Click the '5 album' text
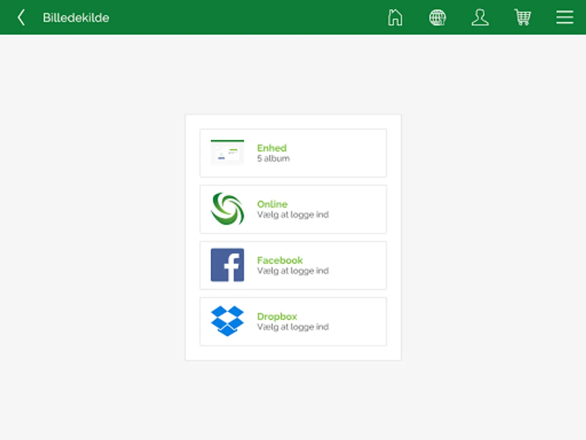The image size is (586, 440). click(x=273, y=158)
